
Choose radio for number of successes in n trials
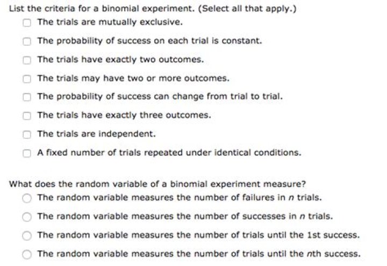(27, 217)
